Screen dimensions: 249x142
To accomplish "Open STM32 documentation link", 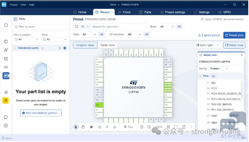I will pyautogui.click(x=222, y=19).
